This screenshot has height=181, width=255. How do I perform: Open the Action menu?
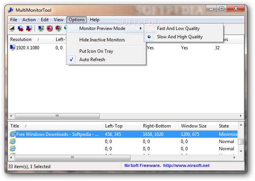coord(29,20)
